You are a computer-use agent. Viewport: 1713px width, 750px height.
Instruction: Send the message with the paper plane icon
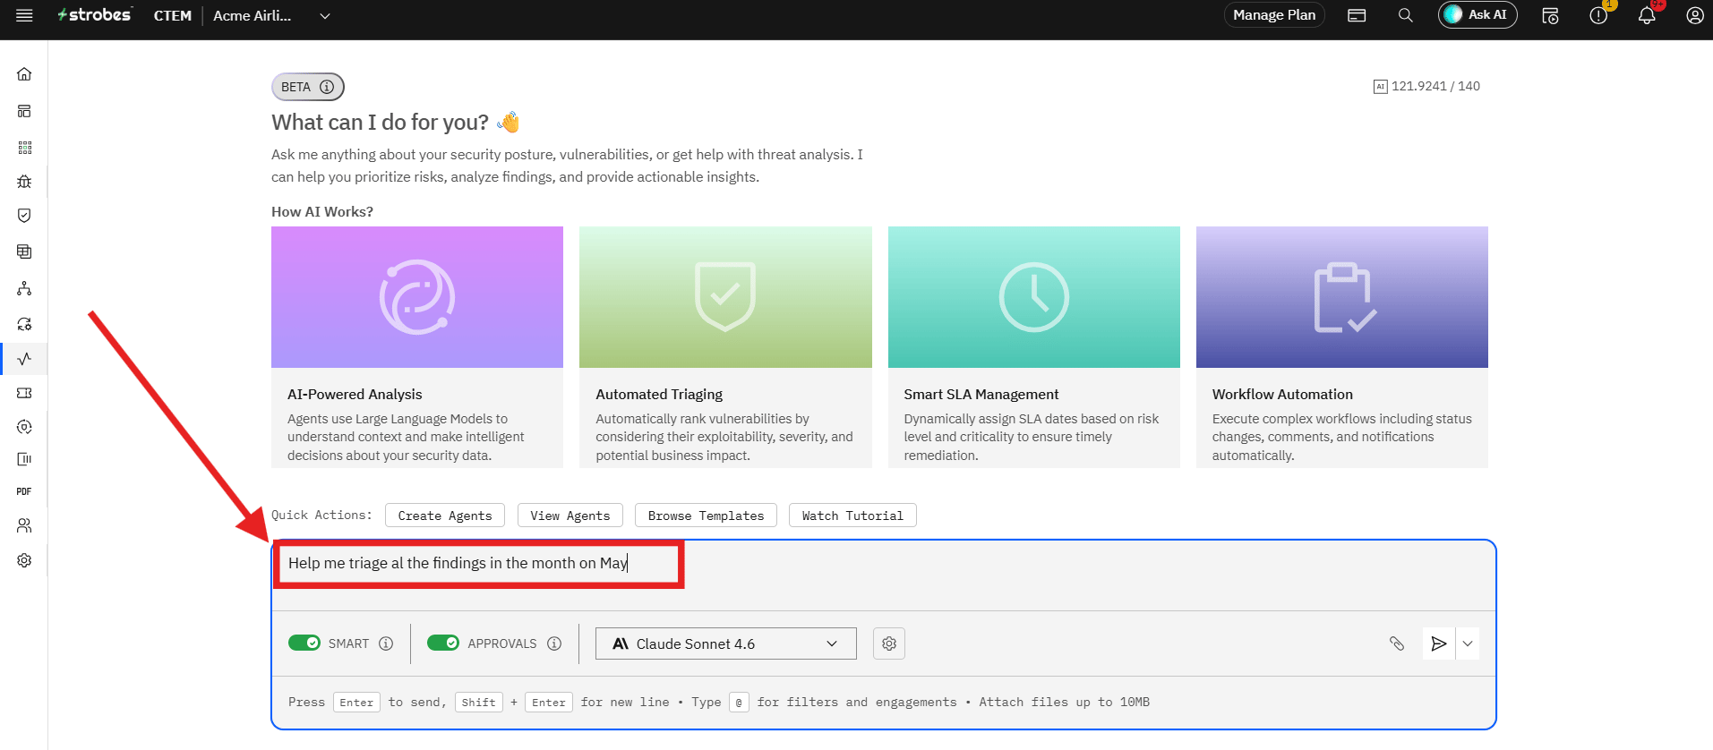[1439, 643]
